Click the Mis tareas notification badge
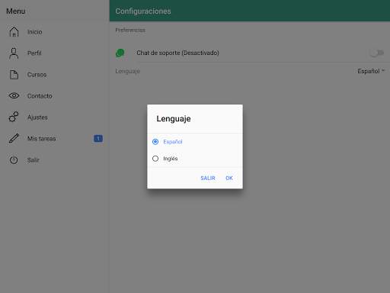This screenshot has height=293, width=390. [98, 138]
